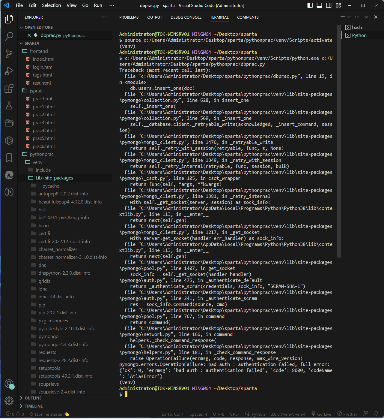Open prac3.html file
This screenshot has width=384, height=419.
(x=44, y=123)
